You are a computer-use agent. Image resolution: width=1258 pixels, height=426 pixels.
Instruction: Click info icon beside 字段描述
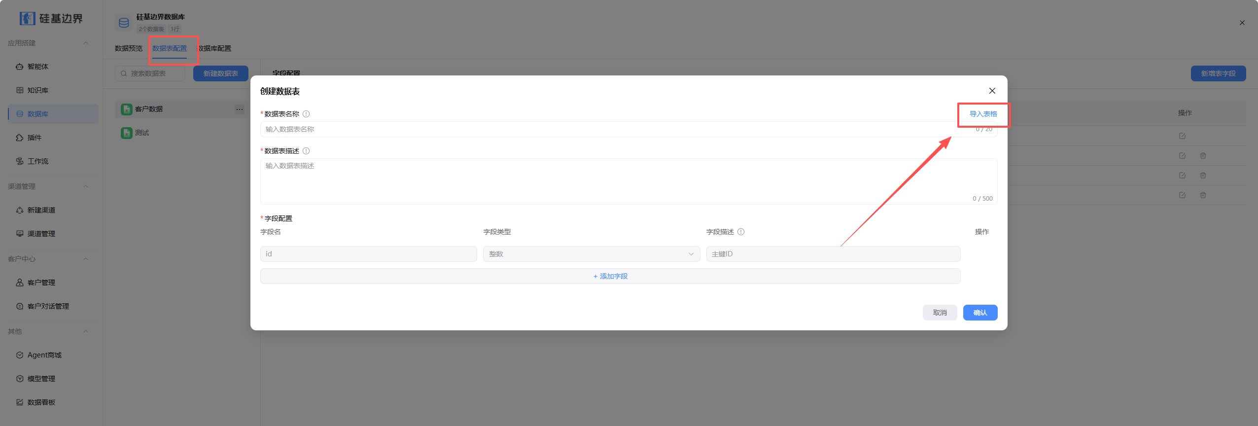741,232
